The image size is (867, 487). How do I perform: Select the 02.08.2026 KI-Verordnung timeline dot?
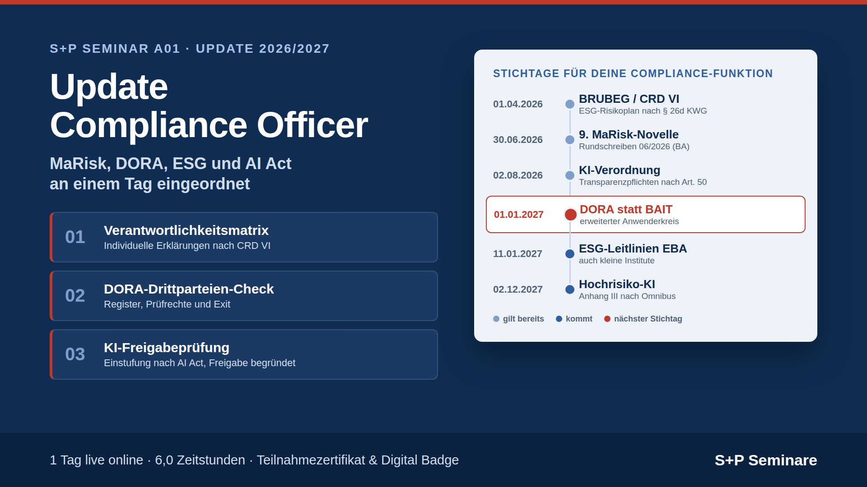[570, 175]
